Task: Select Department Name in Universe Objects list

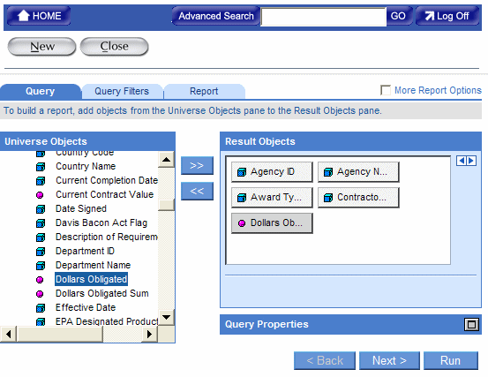Action: pos(93,265)
